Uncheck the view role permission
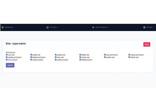Screen dimensions: 156x112 tap(7, 55)
